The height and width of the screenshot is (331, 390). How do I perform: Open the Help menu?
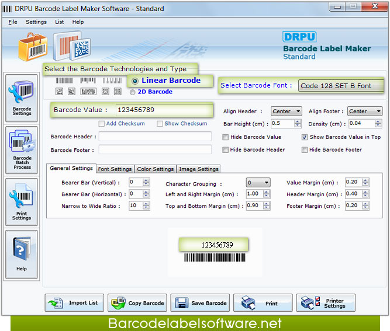pos(78,22)
